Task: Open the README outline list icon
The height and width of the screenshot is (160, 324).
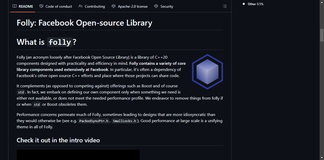Action: 225,6
